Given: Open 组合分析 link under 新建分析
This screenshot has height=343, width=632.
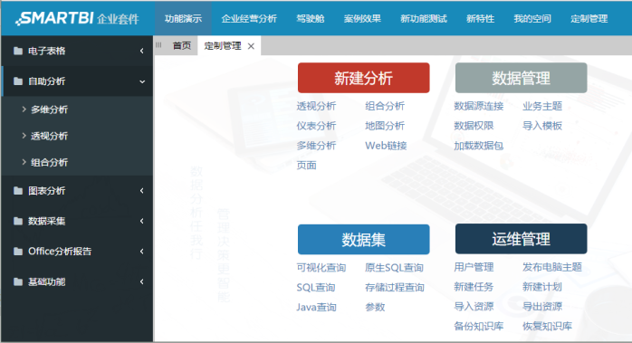Looking at the screenshot, I should pos(385,106).
